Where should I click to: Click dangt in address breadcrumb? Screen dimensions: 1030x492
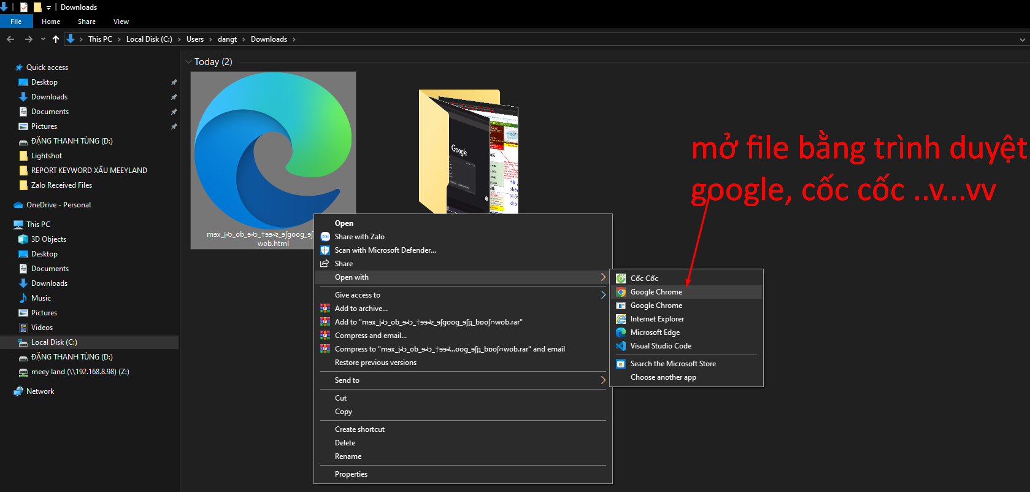pos(227,39)
